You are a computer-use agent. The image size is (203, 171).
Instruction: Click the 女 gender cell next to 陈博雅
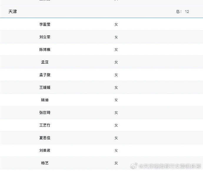tap(116, 50)
